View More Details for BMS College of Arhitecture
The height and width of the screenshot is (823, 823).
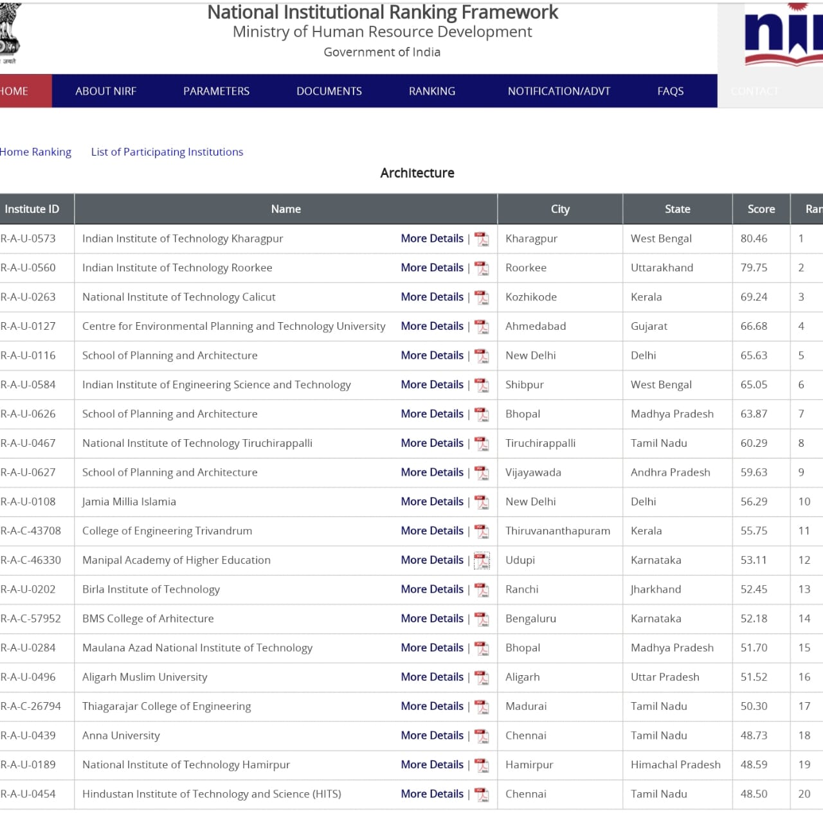click(432, 618)
